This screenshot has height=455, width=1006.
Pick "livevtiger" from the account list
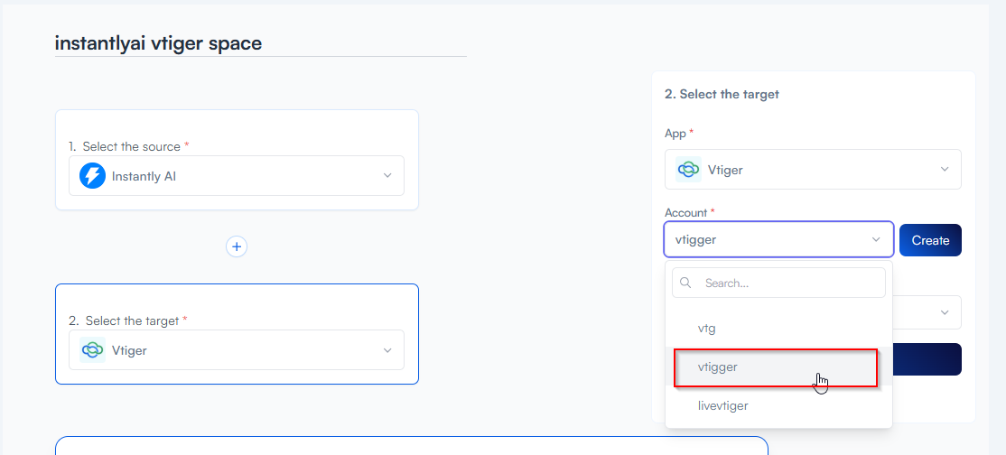(x=722, y=406)
